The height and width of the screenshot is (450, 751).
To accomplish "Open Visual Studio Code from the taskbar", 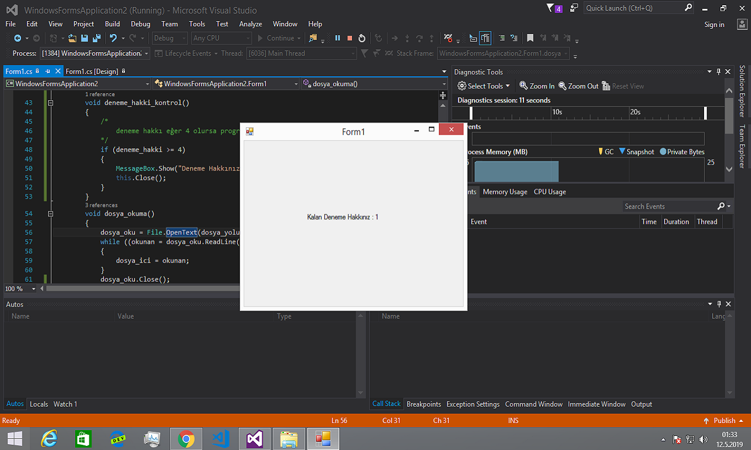I will [220, 438].
